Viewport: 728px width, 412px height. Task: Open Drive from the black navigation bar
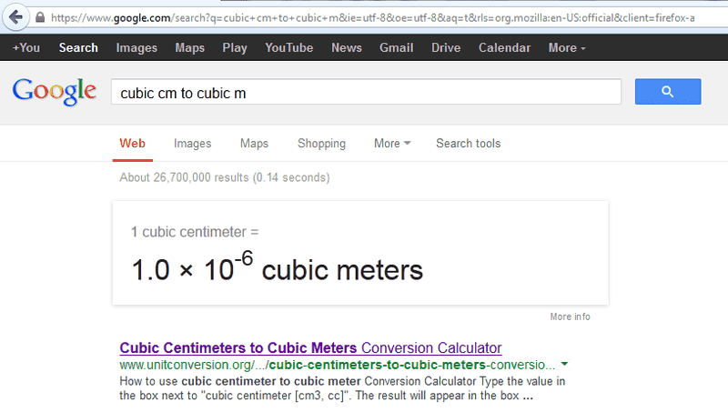point(446,48)
